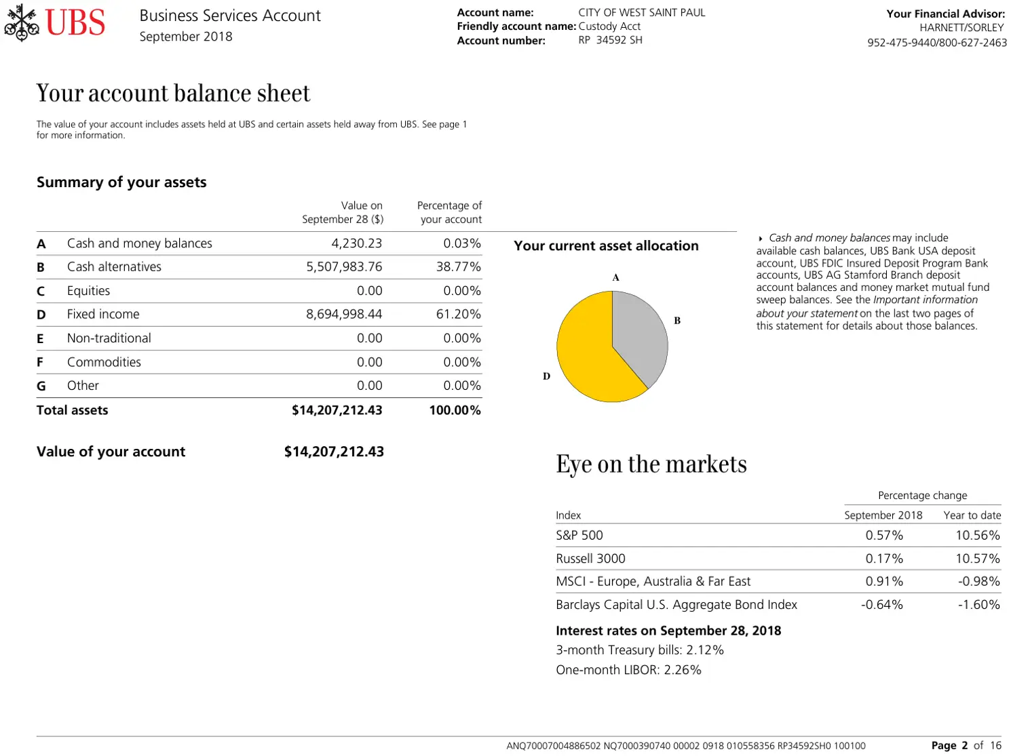
Task: Click the italic "Important information" reference in the note
Action: [926, 300]
